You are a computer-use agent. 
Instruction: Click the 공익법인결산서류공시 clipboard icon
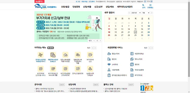pyautogui.click(x=109, y=75)
